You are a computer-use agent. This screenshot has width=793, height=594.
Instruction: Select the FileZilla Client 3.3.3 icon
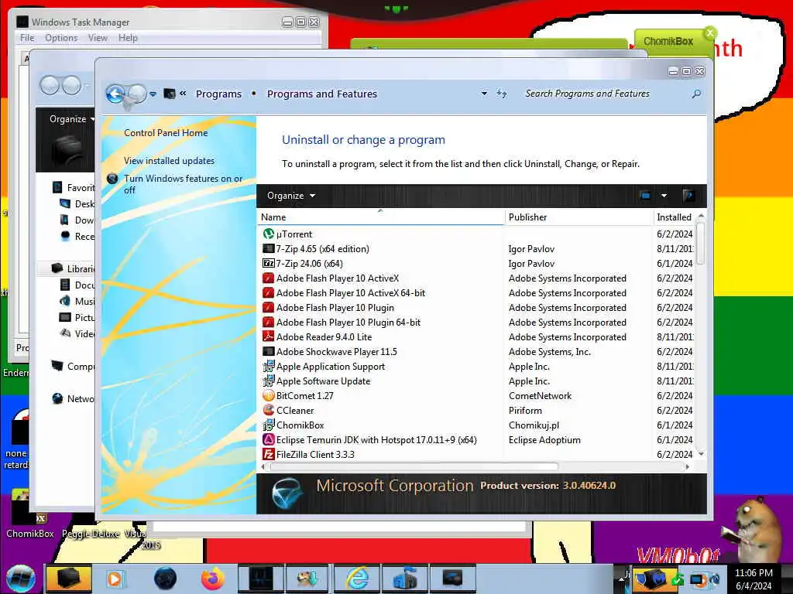pyautogui.click(x=268, y=455)
